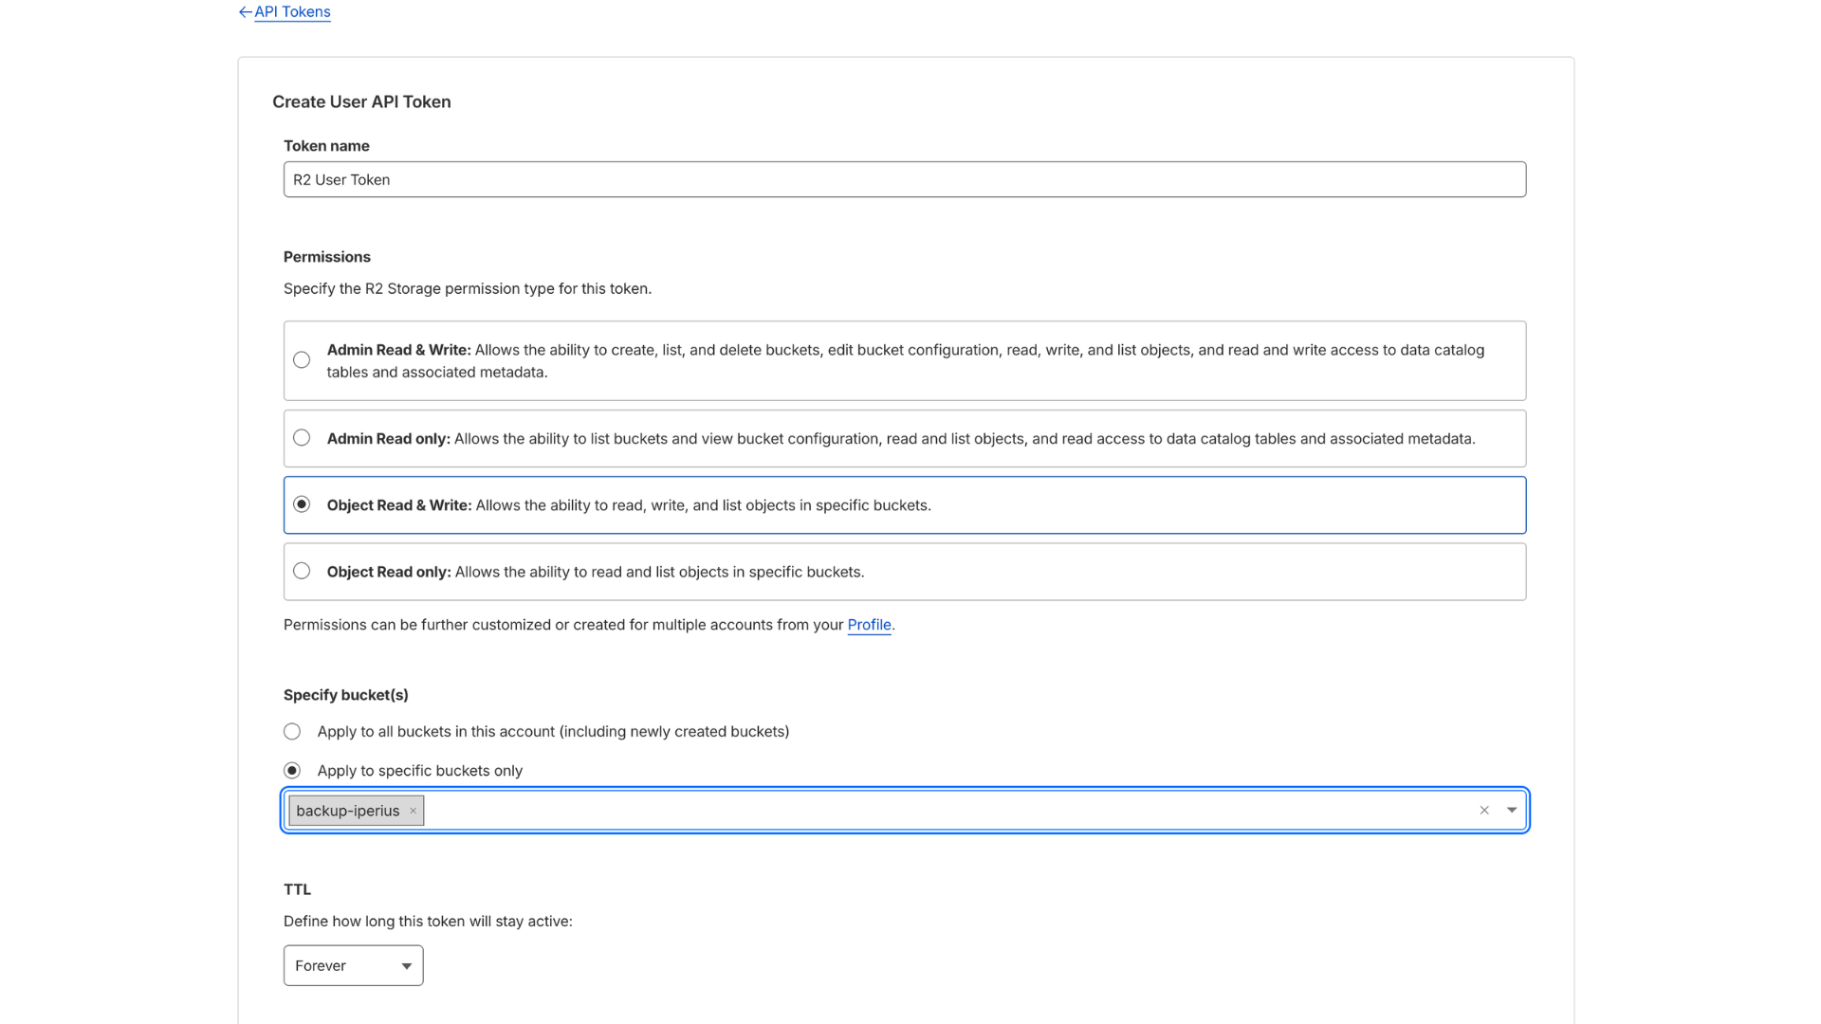Choose Object Read & Write radio button
The height and width of the screenshot is (1024, 1821).
click(302, 504)
